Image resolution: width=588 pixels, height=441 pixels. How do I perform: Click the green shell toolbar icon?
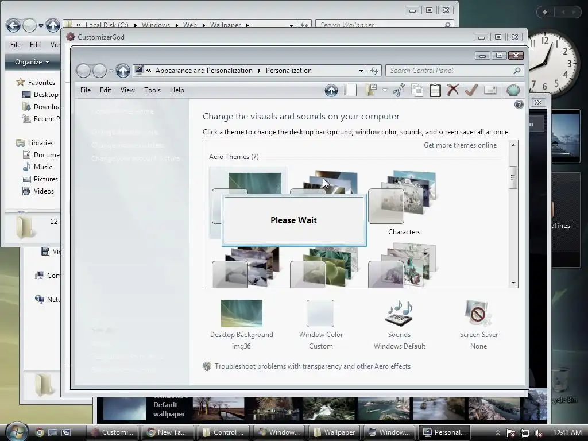coord(513,90)
